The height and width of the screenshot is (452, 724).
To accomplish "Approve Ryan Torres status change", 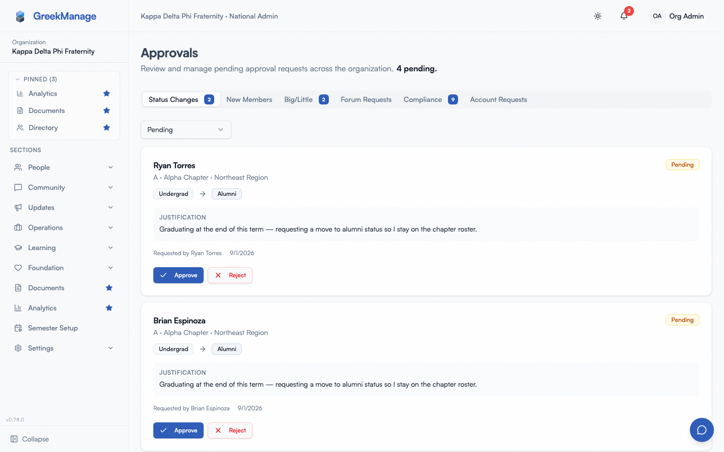I will pos(178,275).
